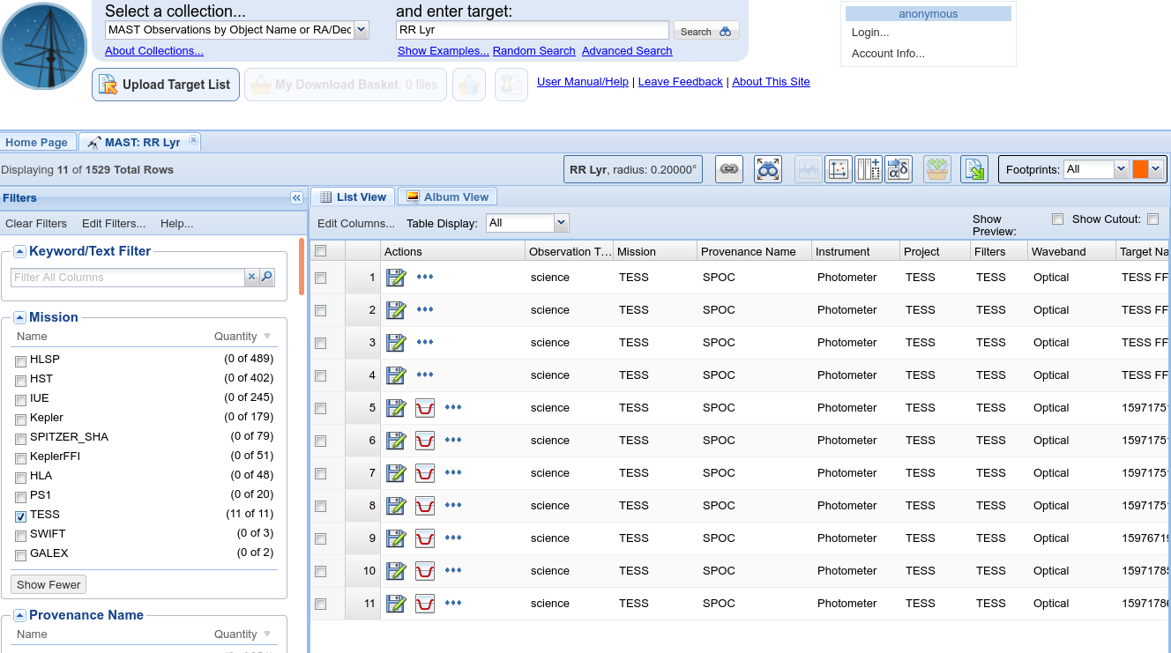Click the chain link icon in the toolbar
The height and width of the screenshot is (653, 1171).
(728, 169)
